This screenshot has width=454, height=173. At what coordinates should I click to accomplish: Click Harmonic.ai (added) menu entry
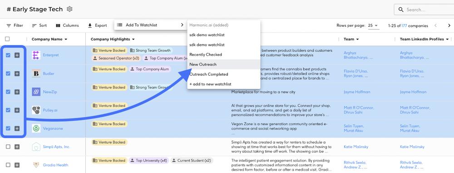click(x=224, y=25)
